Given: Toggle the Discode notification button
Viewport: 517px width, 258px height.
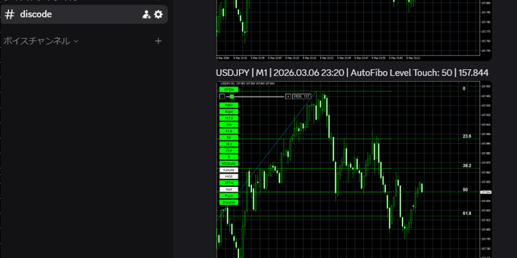Looking at the screenshot, I should click(229, 203).
